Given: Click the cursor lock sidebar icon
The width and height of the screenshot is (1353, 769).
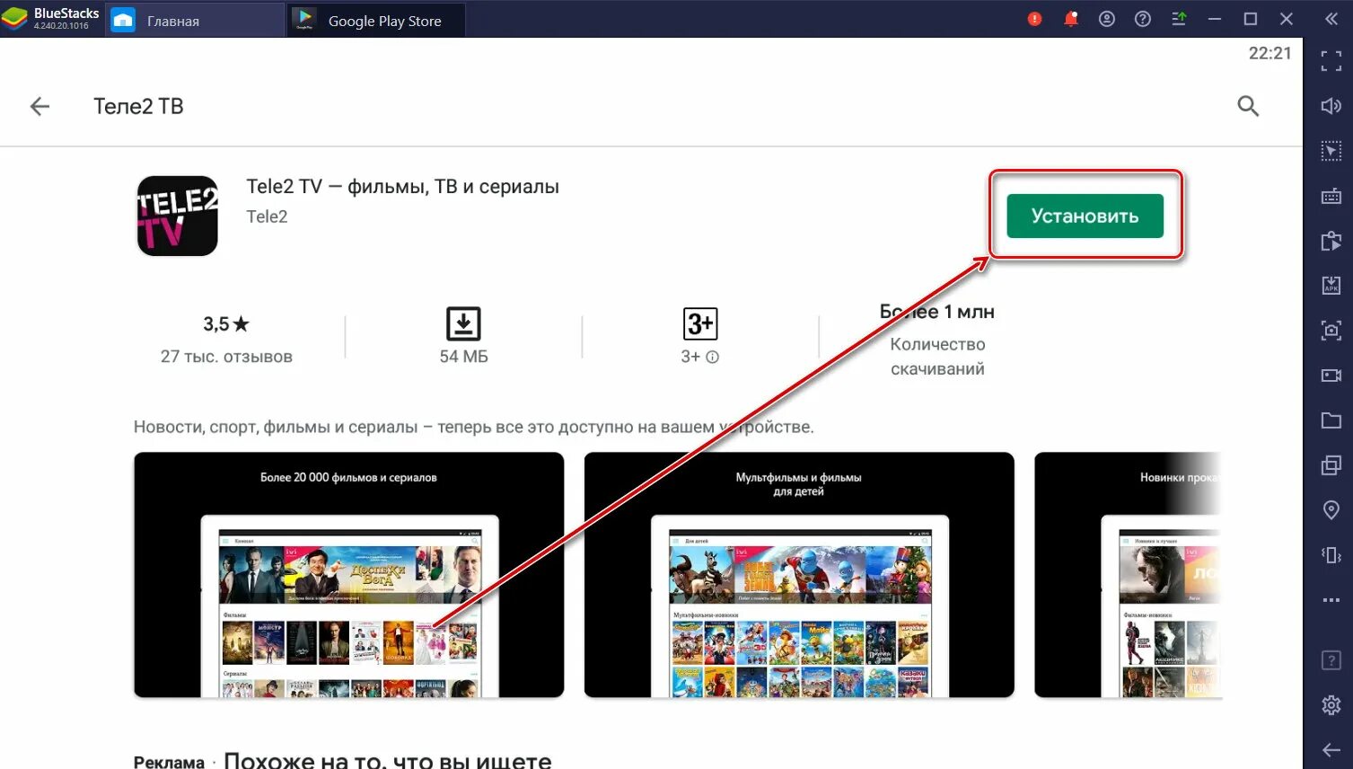Looking at the screenshot, I should [1331, 151].
